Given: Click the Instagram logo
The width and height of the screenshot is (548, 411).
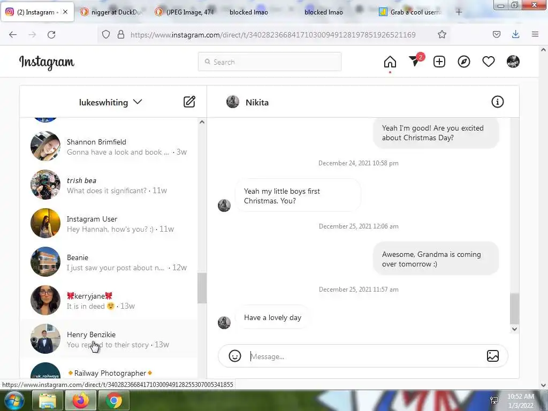Looking at the screenshot, I should pos(47,63).
